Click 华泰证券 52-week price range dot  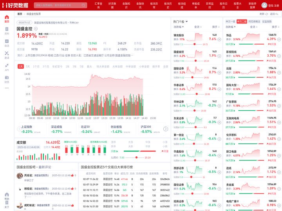tap(197, 94)
